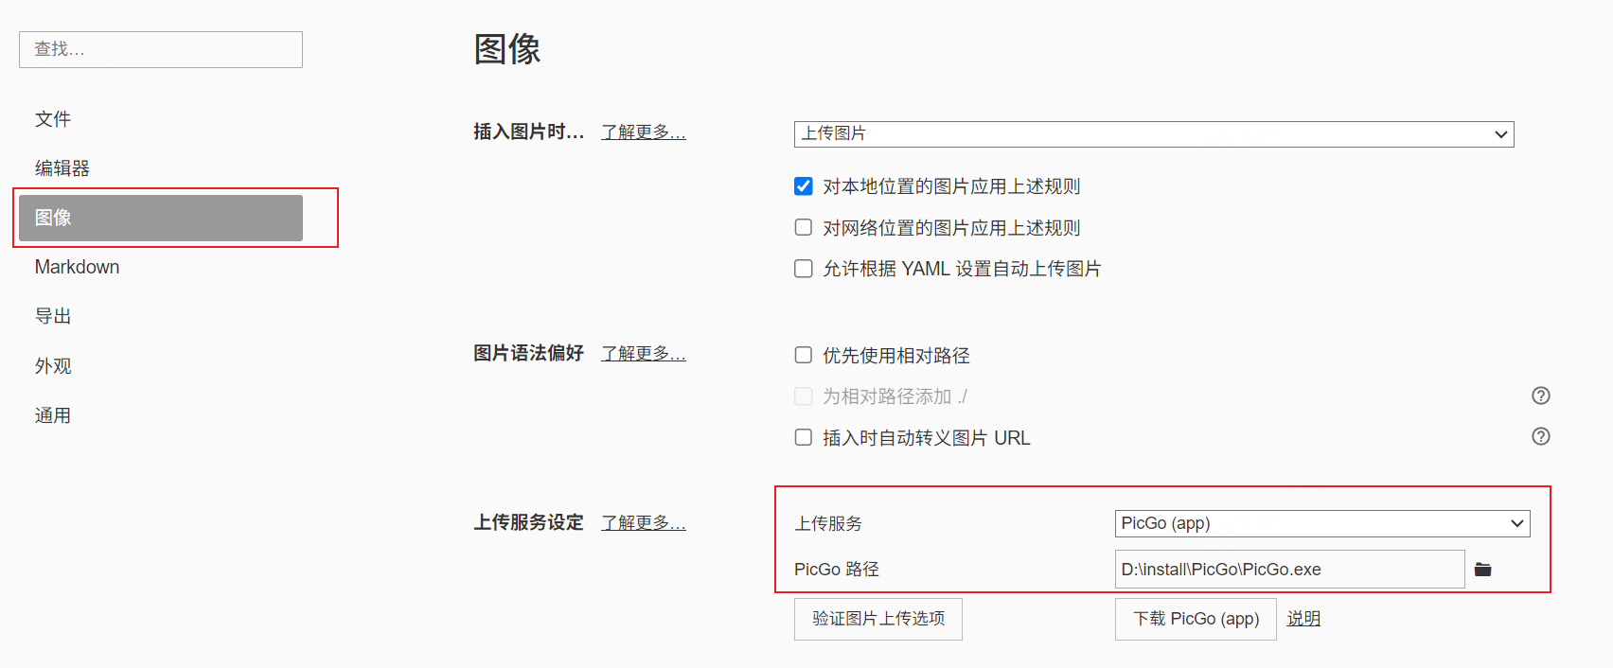Open the PicGo (app) upload service dropdown

click(1321, 523)
